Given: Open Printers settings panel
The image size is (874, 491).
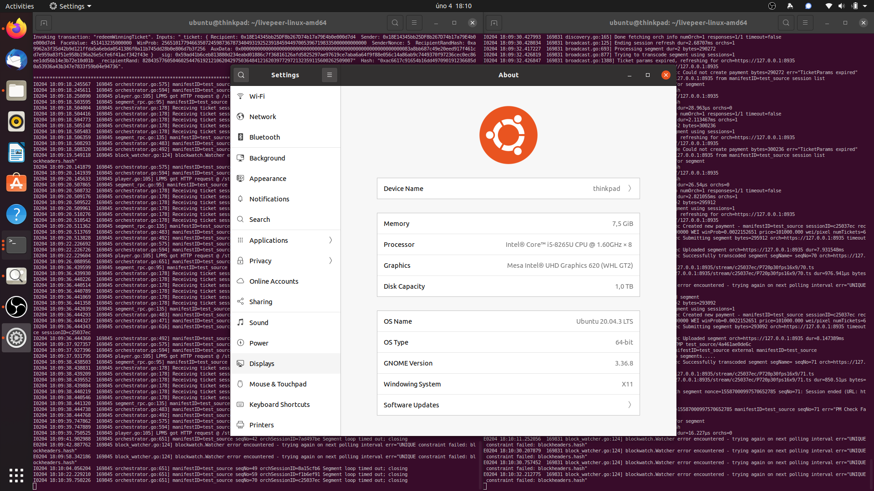Looking at the screenshot, I should pyautogui.click(x=262, y=425).
